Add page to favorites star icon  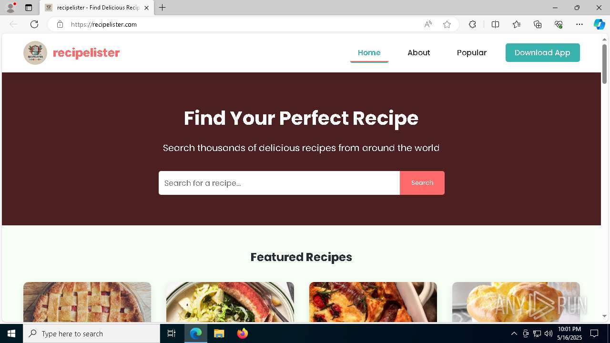(447, 24)
